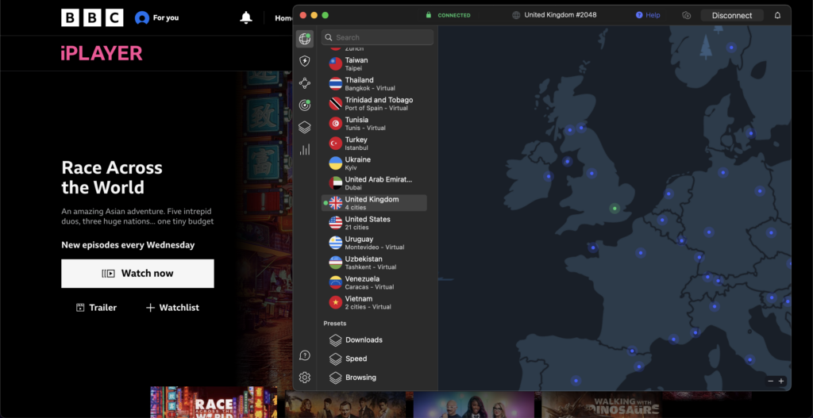Open the Help link in VPN window

(648, 16)
